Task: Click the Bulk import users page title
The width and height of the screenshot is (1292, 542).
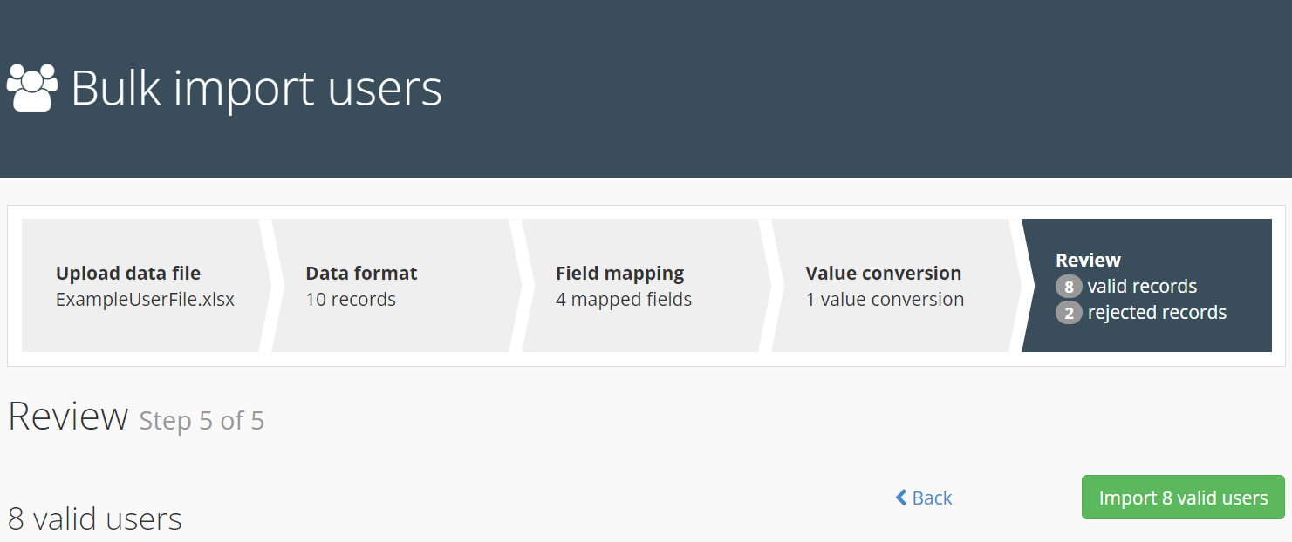Action: pos(256,88)
